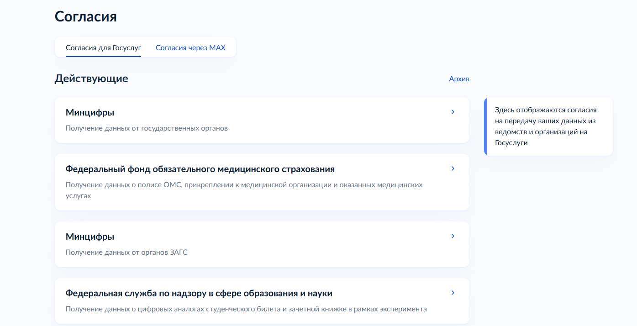Click the Согласия page heading
This screenshot has height=326, width=637.
click(x=86, y=17)
